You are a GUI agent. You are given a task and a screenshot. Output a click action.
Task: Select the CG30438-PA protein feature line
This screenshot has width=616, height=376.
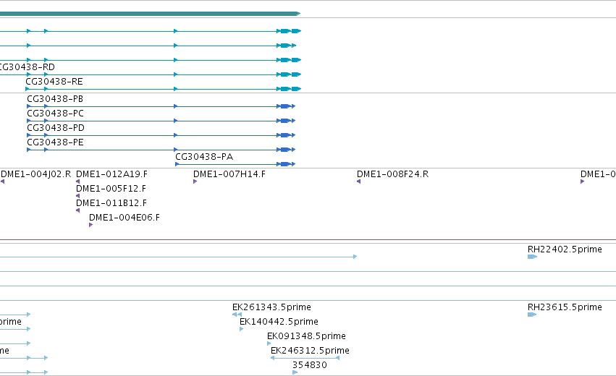pos(235,164)
